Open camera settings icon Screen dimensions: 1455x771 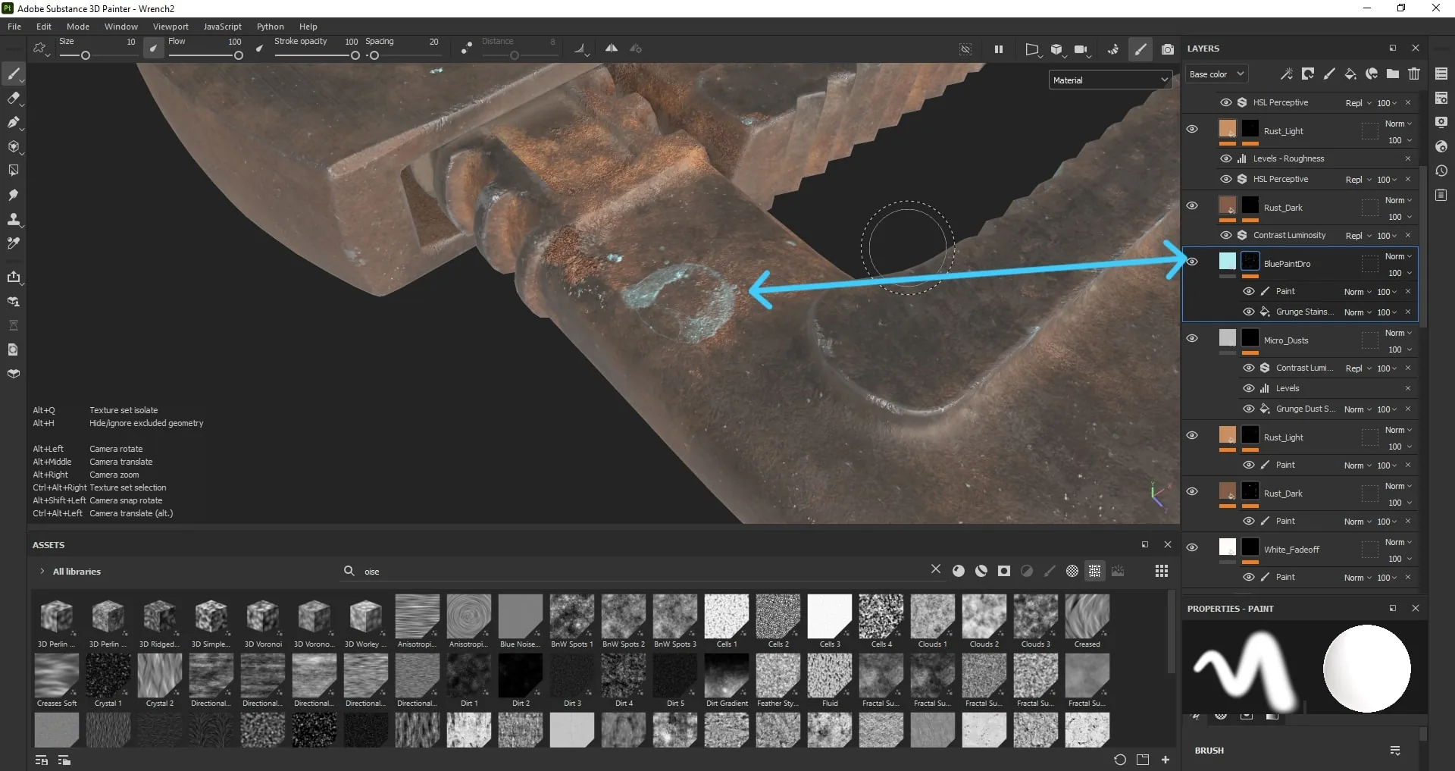point(1081,49)
